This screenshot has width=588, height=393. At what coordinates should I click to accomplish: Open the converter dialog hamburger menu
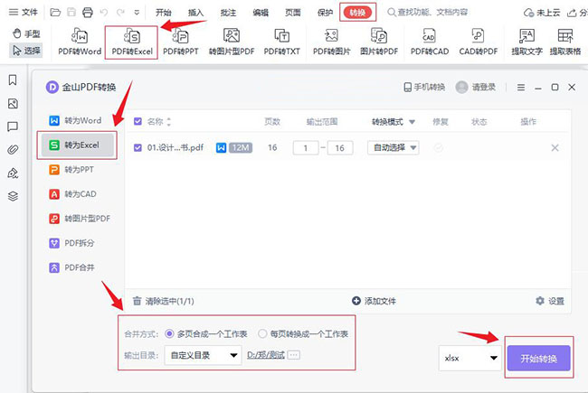tap(521, 88)
